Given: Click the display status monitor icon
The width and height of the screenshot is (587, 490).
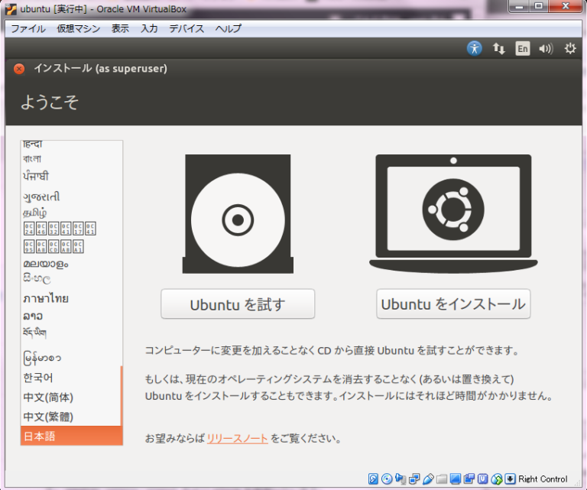Looking at the screenshot, I should point(456,479).
